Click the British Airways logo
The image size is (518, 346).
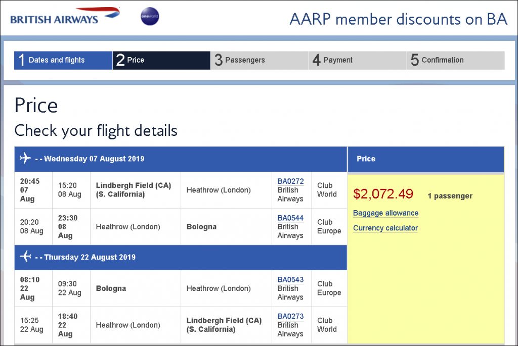65,16
